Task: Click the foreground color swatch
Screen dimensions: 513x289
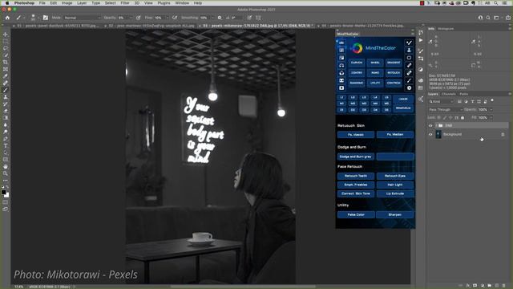Action: (3, 193)
